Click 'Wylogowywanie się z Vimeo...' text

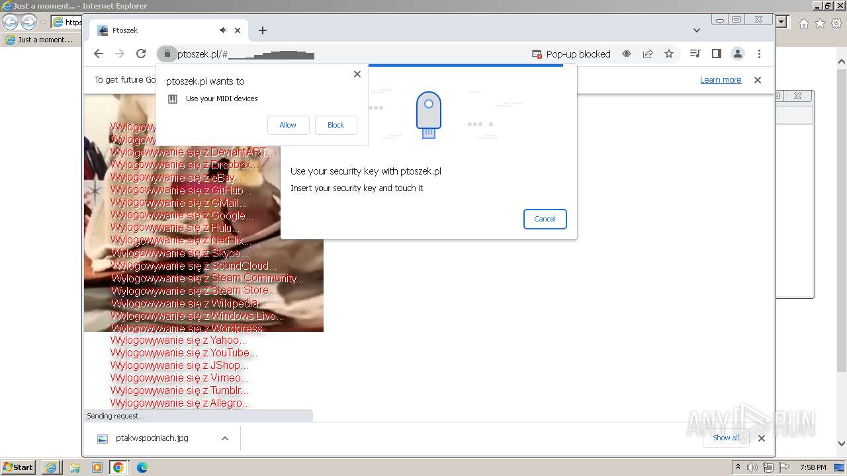coord(180,378)
